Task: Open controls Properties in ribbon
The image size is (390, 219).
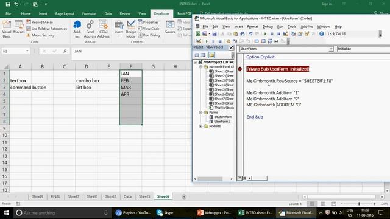Action: 148,22
